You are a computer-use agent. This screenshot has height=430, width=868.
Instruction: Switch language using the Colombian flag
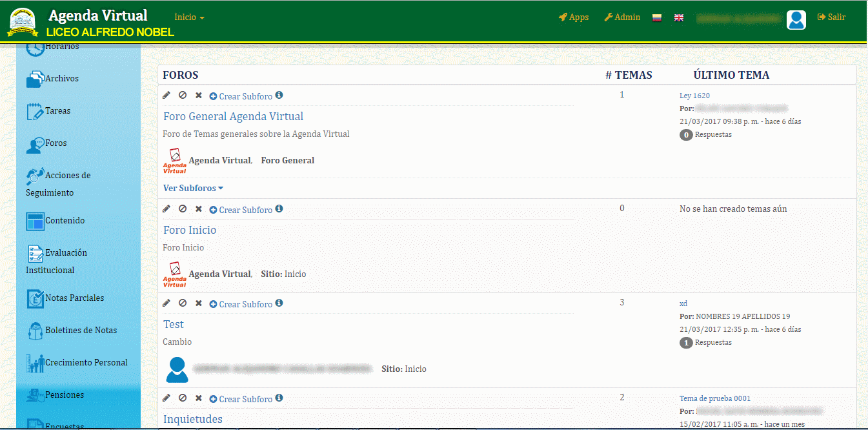[657, 18]
